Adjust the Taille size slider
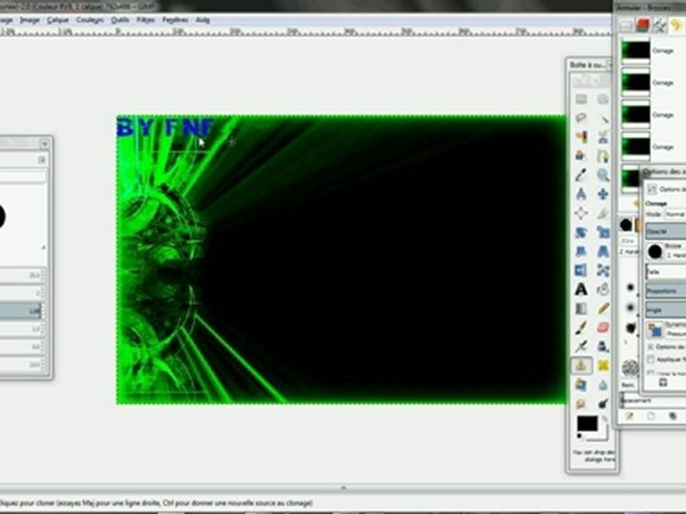Image resolution: width=686 pixels, height=514 pixels. coord(666,272)
